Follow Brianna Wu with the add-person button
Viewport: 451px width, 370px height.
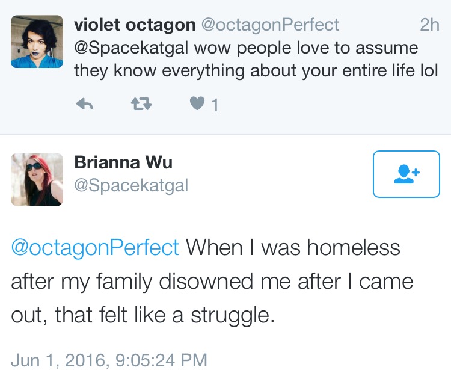point(406,174)
